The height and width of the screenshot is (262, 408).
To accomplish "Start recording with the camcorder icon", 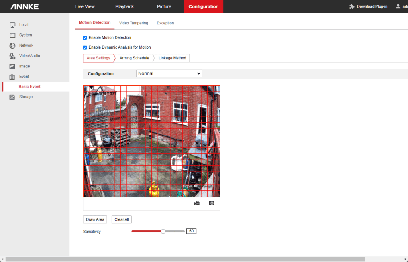I will point(197,203).
